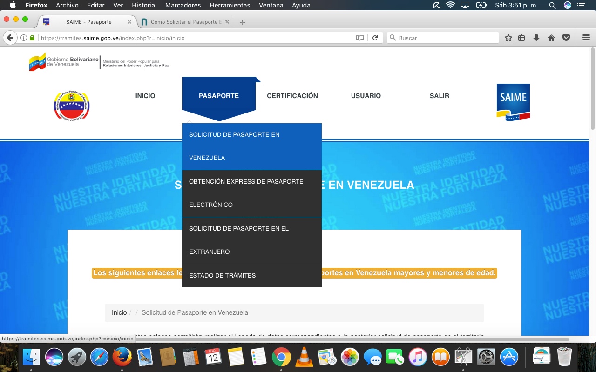Select Obtención Express de Pasaporte Electrónico

tap(252, 193)
